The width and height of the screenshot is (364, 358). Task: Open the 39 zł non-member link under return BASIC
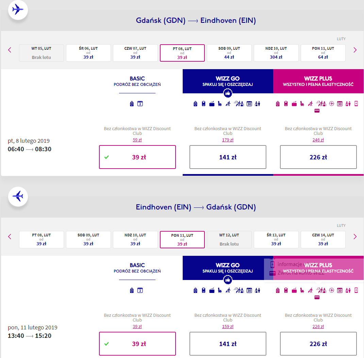click(x=137, y=327)
